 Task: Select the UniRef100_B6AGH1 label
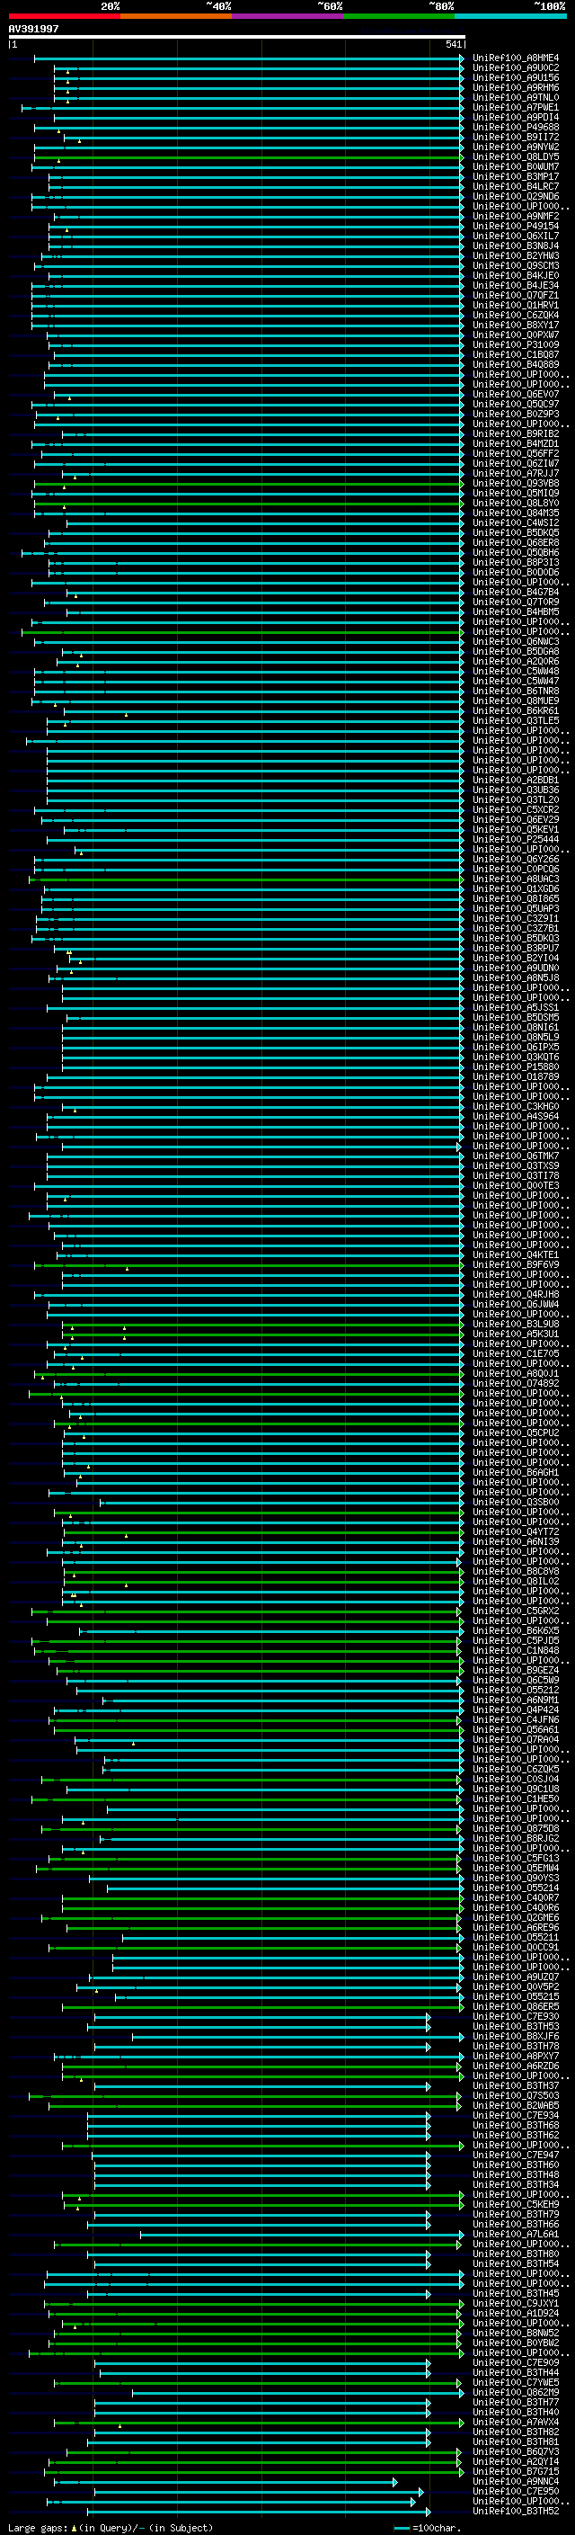(516, 1472)
